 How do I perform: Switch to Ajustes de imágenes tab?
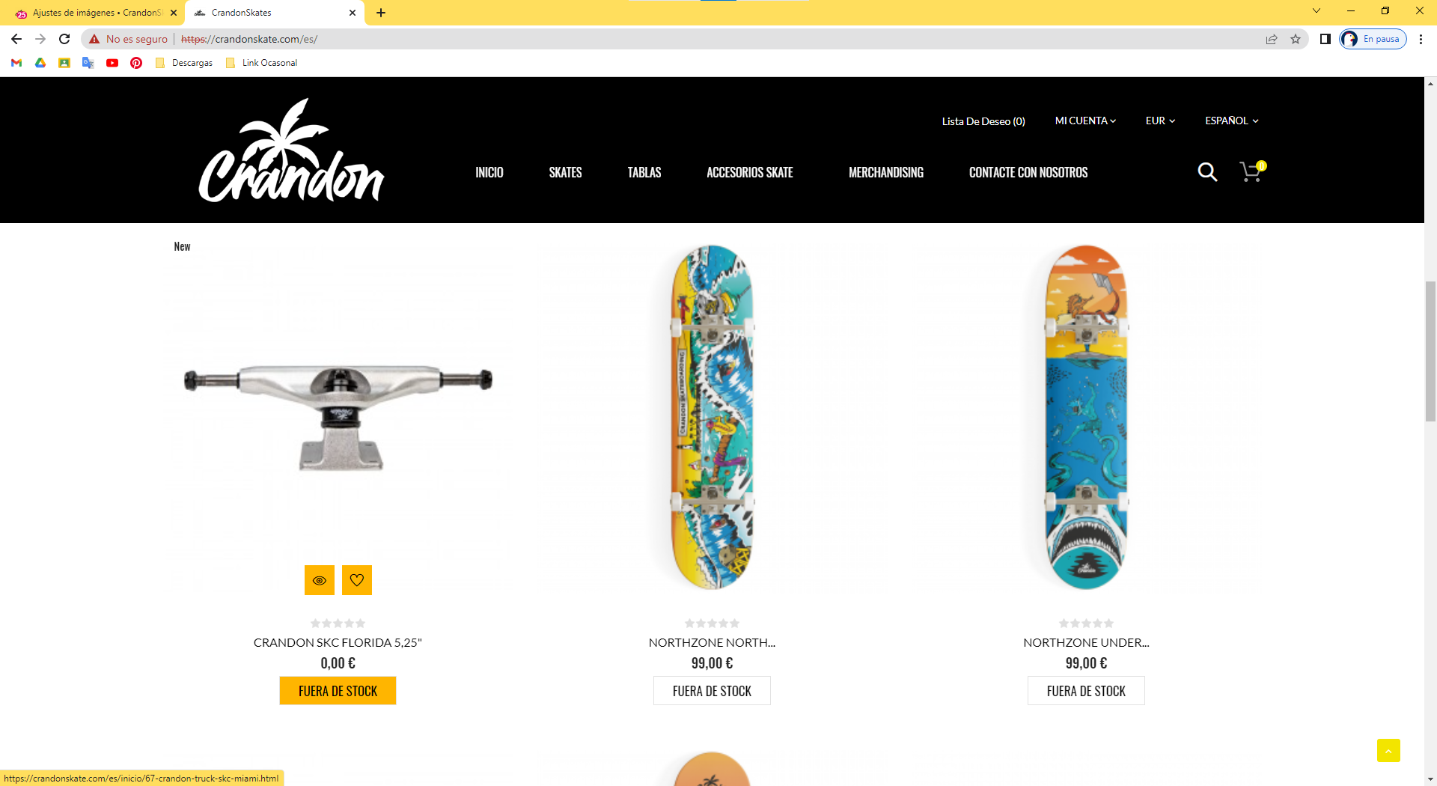click(x=97, y=13)
